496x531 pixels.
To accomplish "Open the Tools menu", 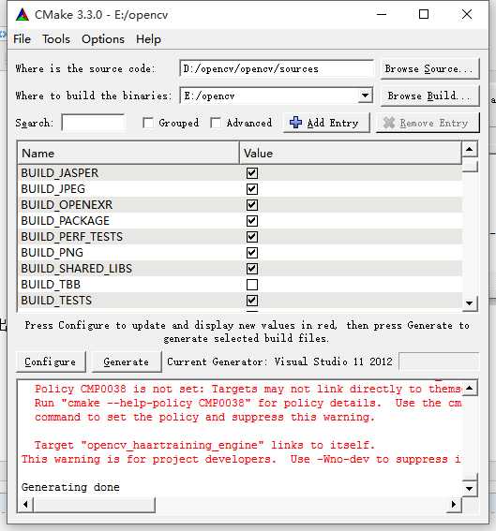I will 56,39.
